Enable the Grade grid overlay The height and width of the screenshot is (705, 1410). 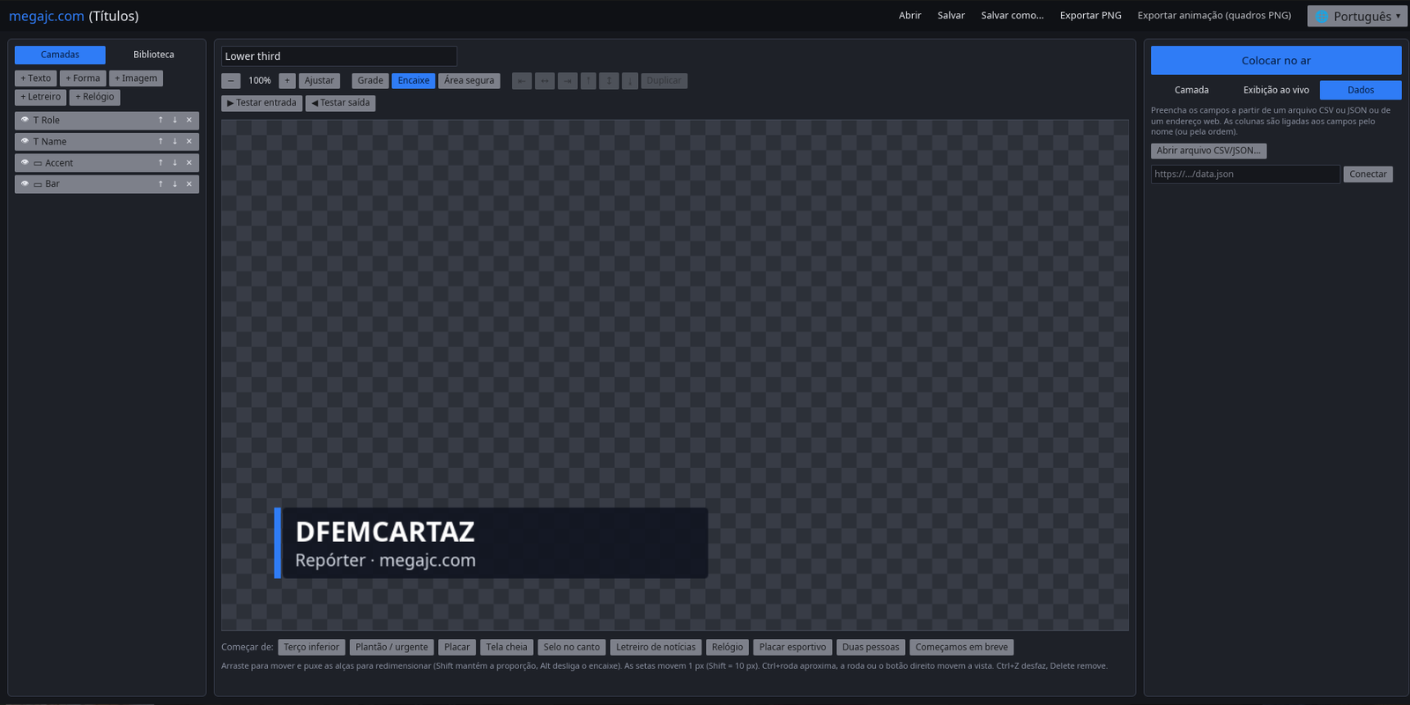[x=370, y=81]
